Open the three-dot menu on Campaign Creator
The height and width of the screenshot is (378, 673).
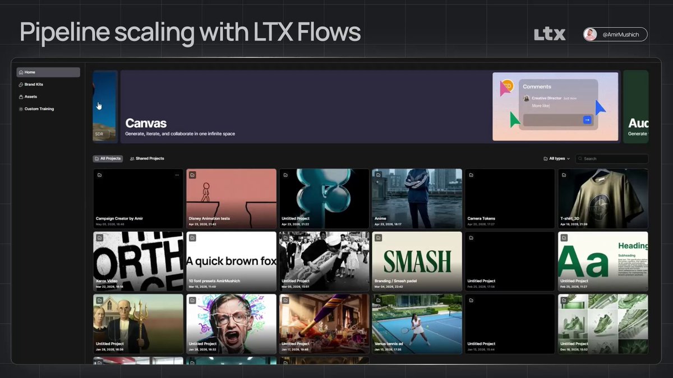tap(177, 175)
